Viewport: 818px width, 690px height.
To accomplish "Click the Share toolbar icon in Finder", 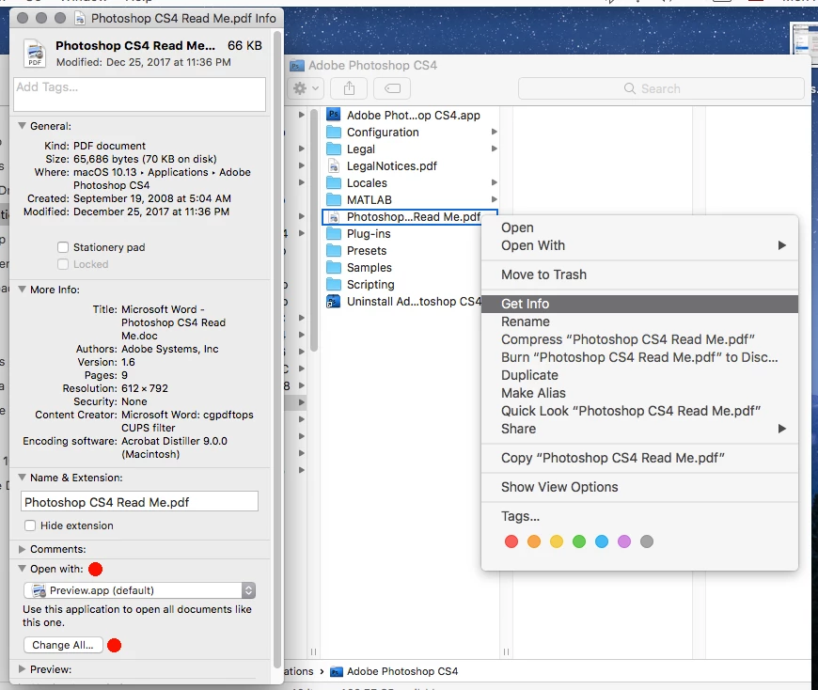I will (x=349, y=88).
